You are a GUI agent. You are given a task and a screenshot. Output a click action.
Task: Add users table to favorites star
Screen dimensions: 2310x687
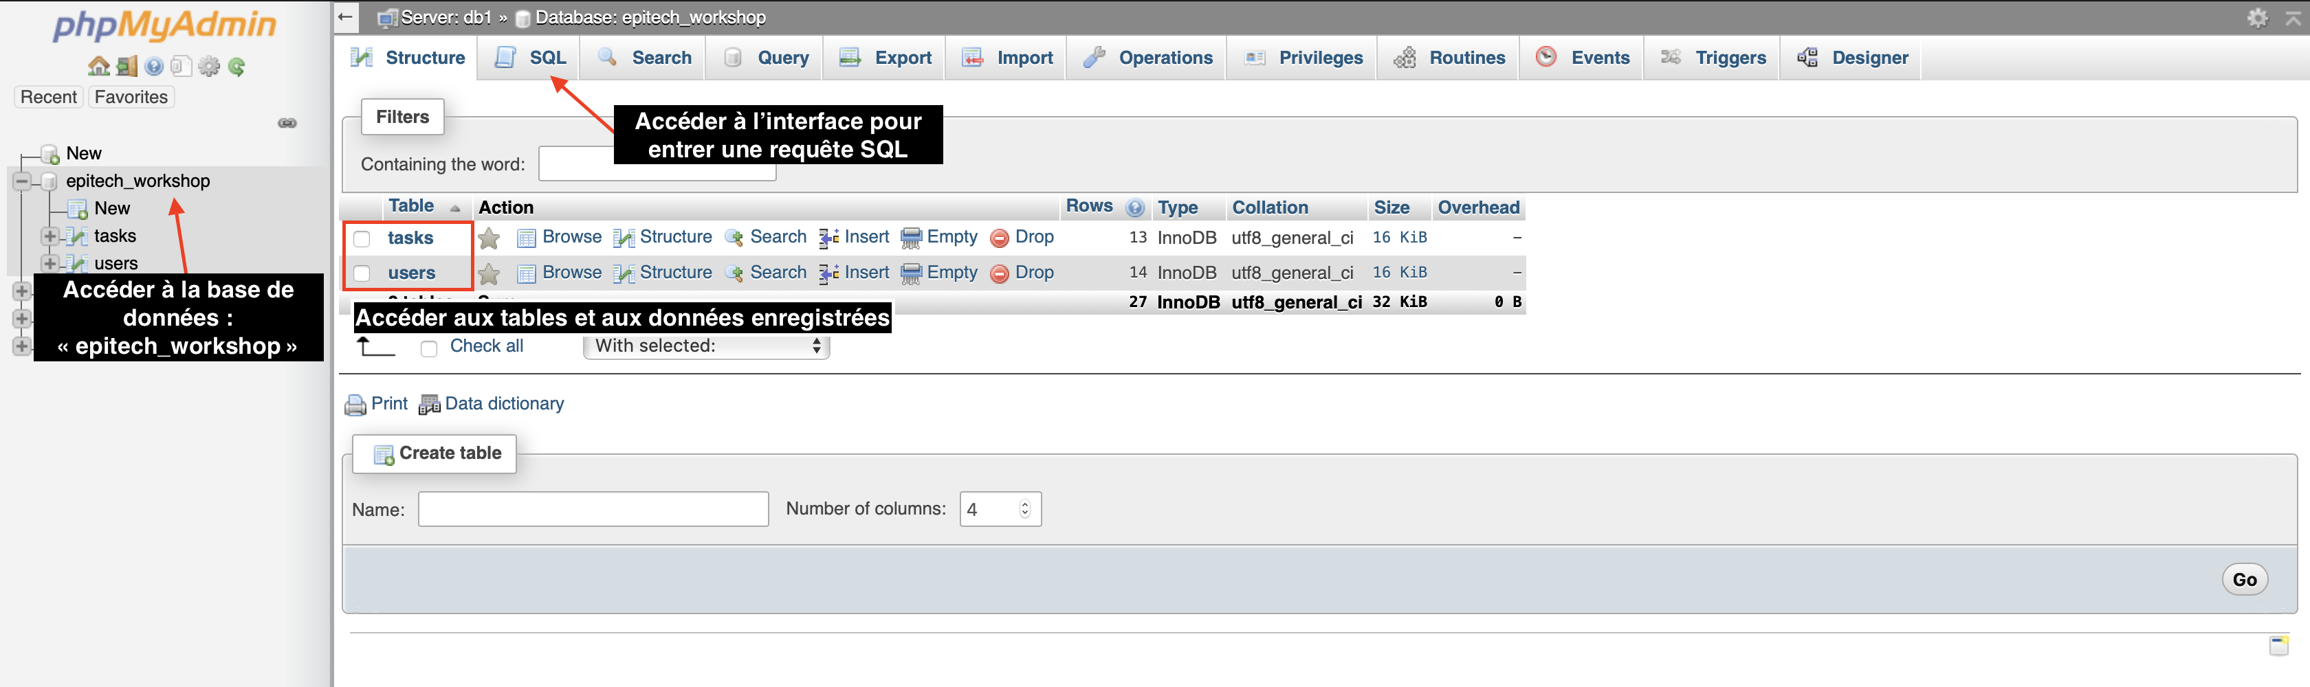coord(489,273)
